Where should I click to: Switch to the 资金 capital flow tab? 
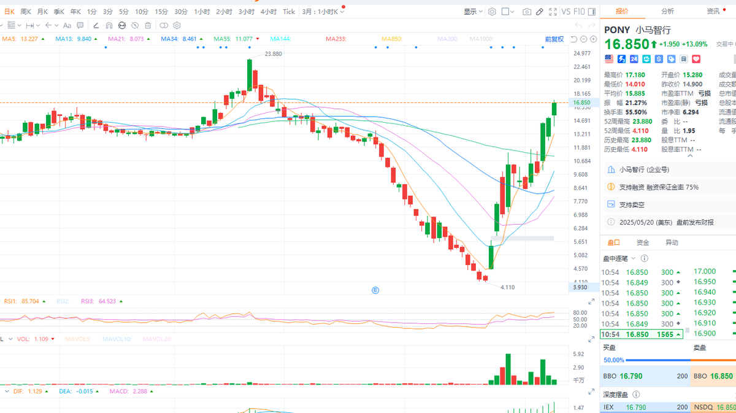pos(642,242)
